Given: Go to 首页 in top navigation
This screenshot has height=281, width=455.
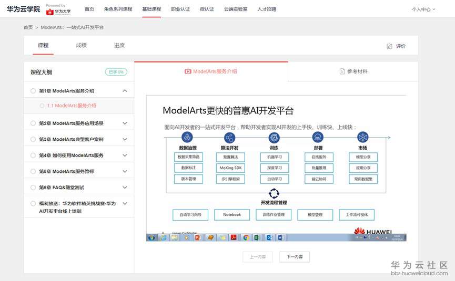Looking at the screenshot, I should click(89, 9).
